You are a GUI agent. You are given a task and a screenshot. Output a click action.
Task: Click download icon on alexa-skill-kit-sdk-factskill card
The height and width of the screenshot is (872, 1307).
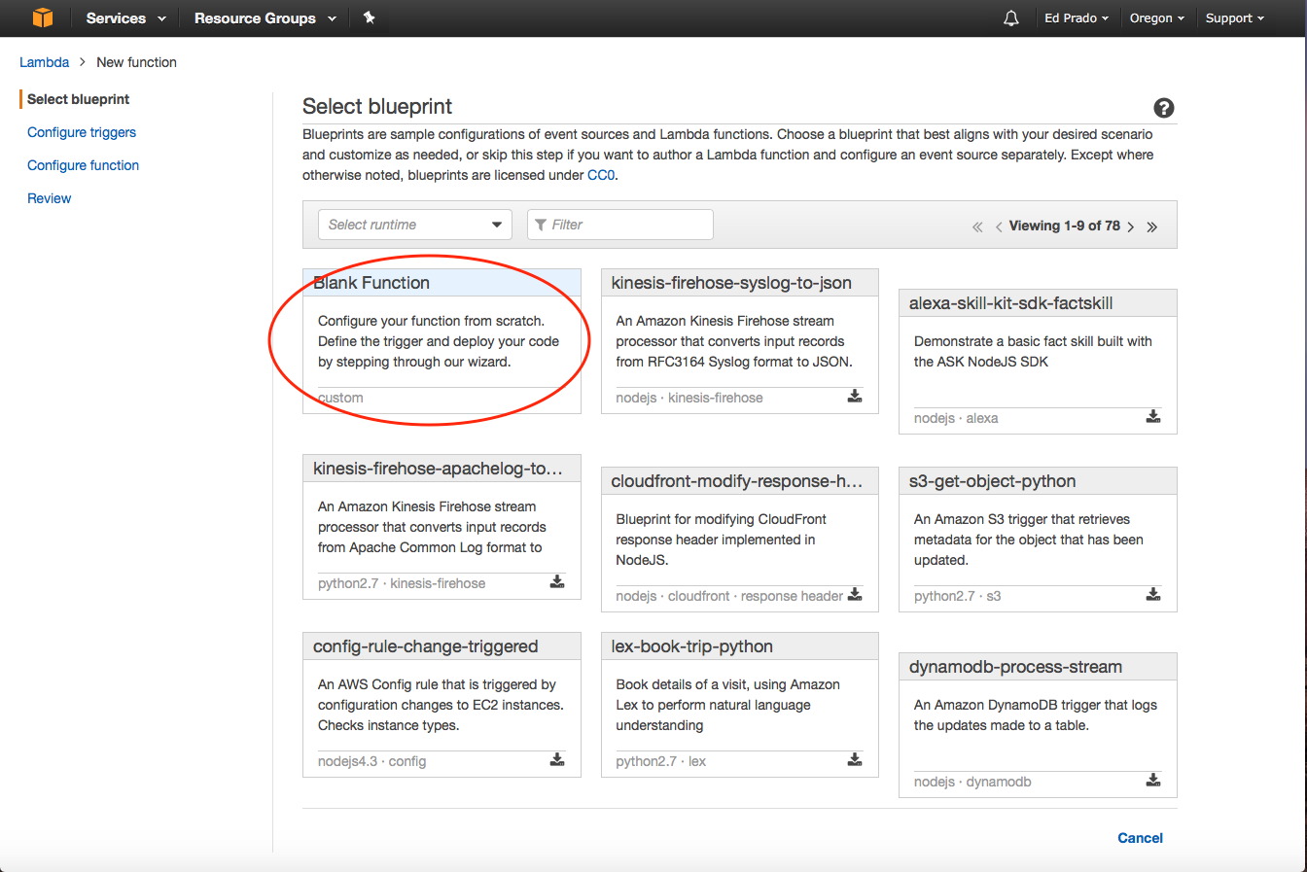1152,416
